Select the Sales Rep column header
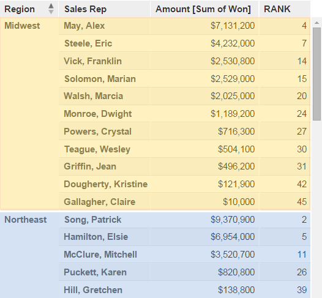322x298 pixels. pyautogui.click(x=105, y=9)
